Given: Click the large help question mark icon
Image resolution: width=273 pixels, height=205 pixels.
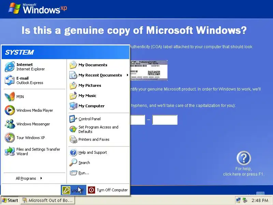Looking at the screenshot, I should (x=244, y=158).
